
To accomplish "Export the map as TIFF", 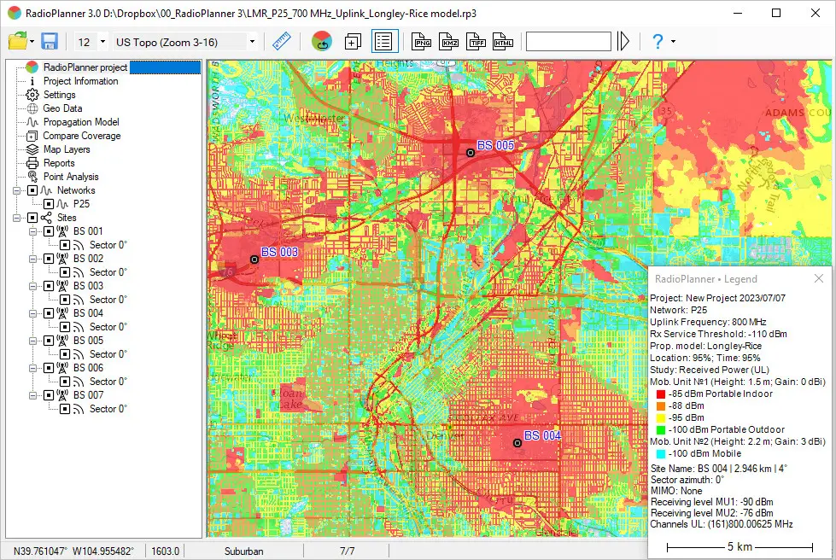I will (x=476, y=41).
